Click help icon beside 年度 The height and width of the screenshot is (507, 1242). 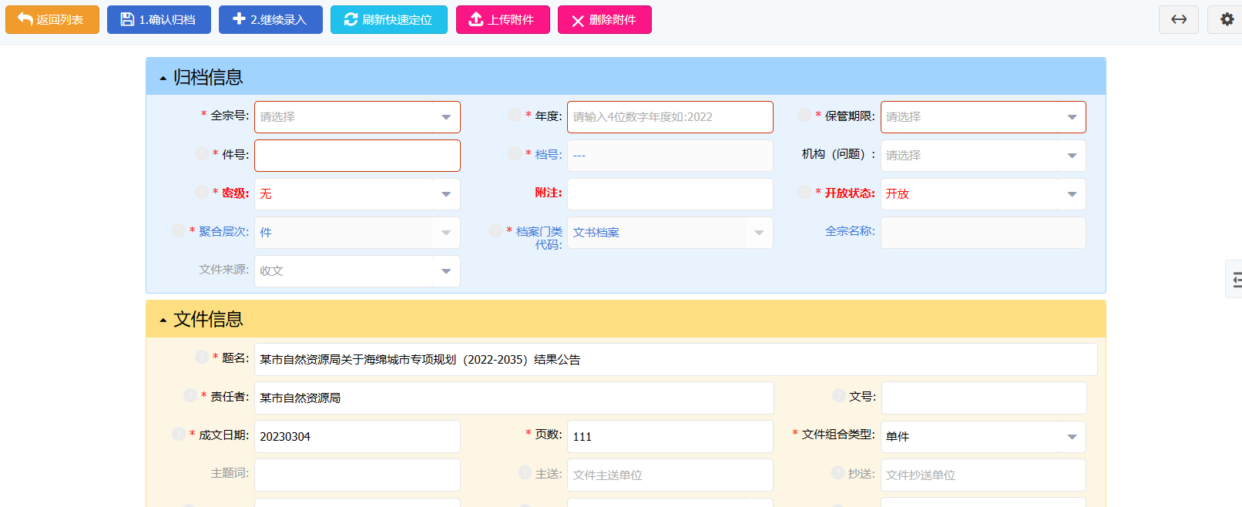coord(515,115)
